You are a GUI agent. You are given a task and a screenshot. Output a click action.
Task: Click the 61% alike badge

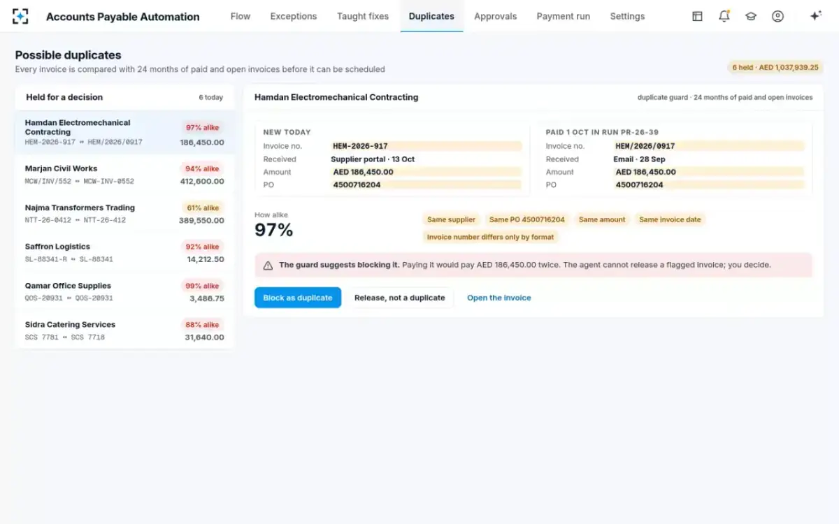click(203, 208)
